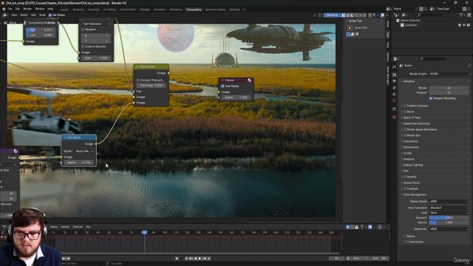Viewport: 473px width, 266px height.
Task: Toggle Collection render camera icon
Action: pos(469,25)
